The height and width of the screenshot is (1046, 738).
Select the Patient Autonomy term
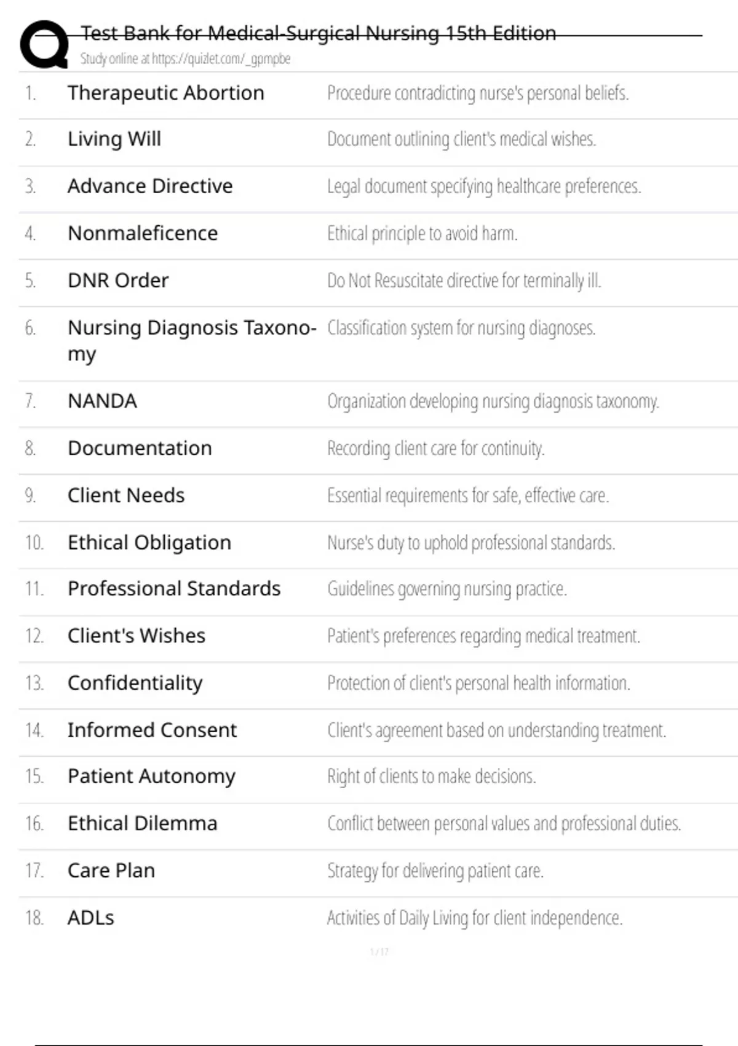click(151, 777)
